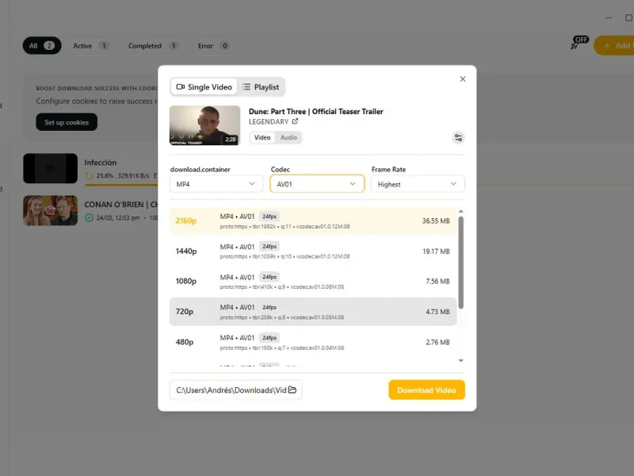The image size is (634, 476).
Task: Click the 24fps badge on 2160p row
Action: pyautogui.click(x=269, y=217)
